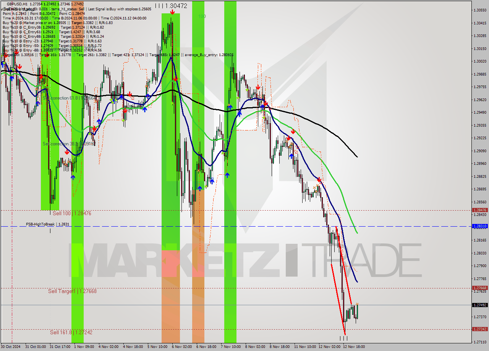Select the Buy %20 @ Market price line
The height and width of the screenshot is (351, 489).
click(57, 23)
